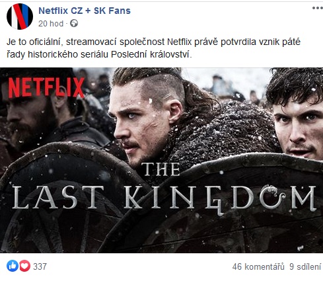Open the 9 sdílení shares link
The width and height of the screenshot is (323, 281).
click(305, 266)
